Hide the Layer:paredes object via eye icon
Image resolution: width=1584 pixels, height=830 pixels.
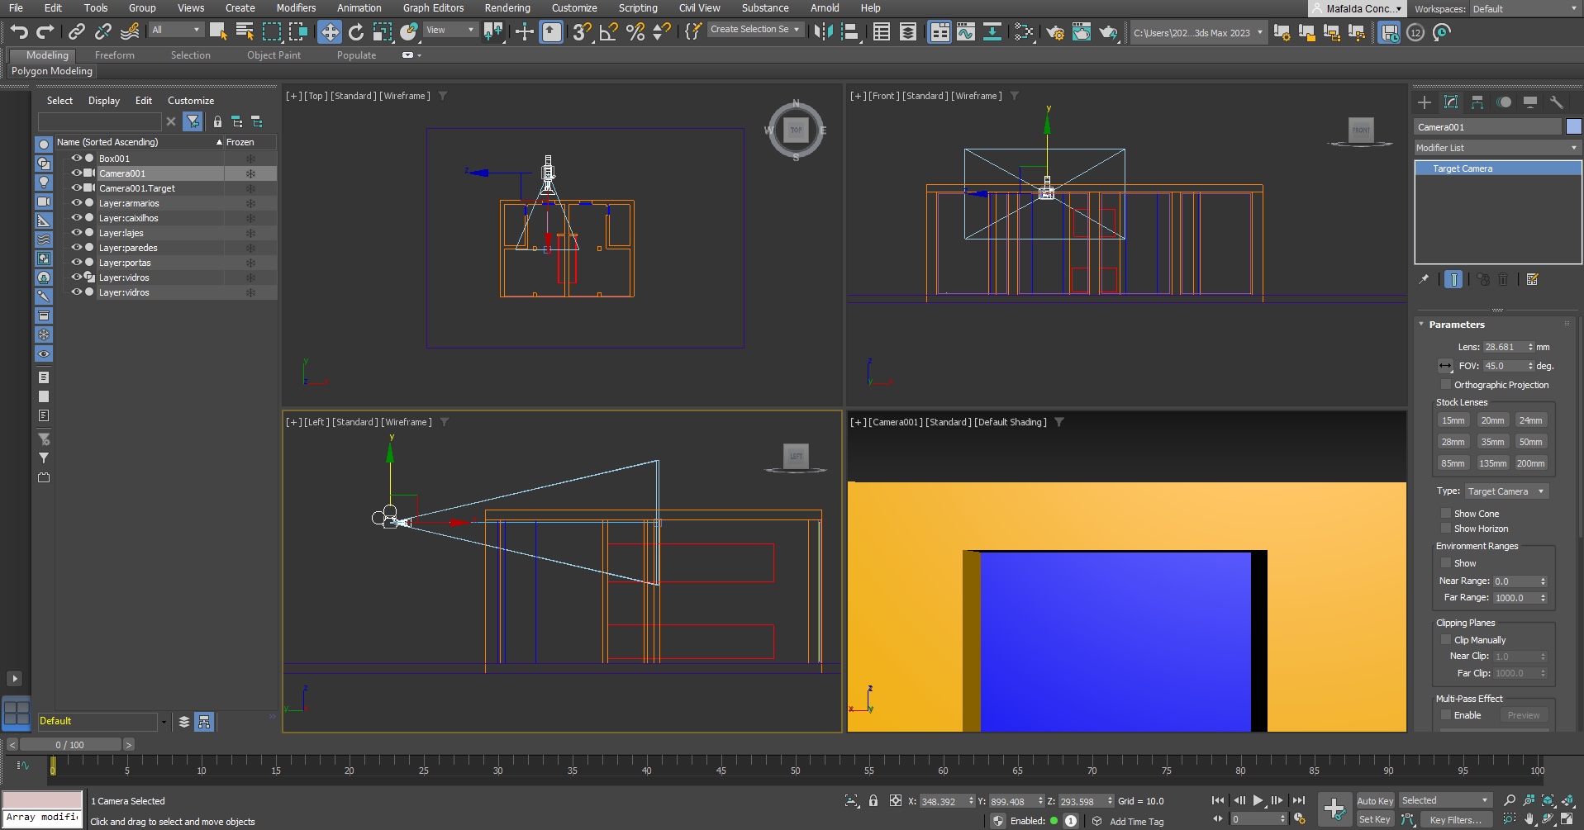[76, 248]
